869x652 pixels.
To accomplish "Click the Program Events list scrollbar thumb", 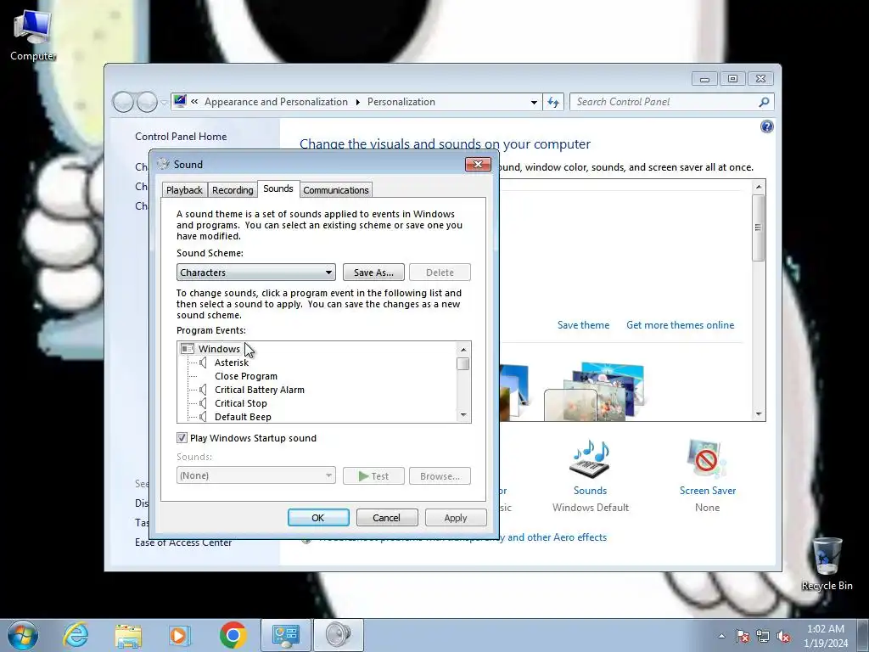I will [463, 363].
